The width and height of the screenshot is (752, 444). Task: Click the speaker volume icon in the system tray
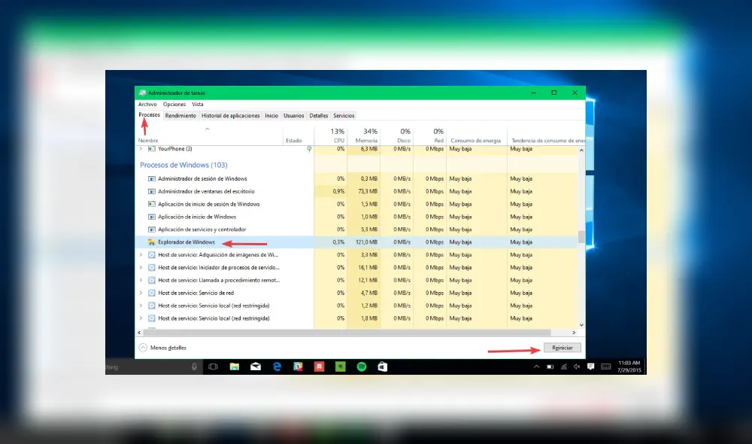[x=576, y=367]
